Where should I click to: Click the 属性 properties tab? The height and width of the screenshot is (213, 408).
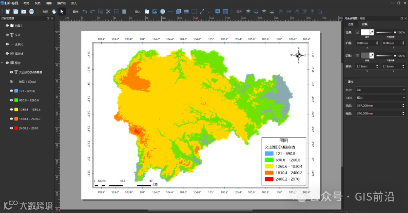(x=351, y=82)
